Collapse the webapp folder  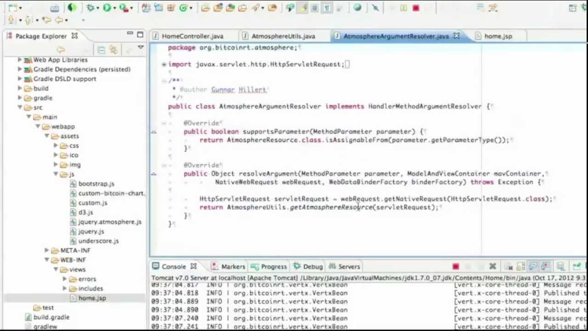(x=38, y=126)
